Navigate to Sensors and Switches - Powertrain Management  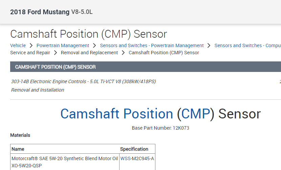(x=152, y=45)
